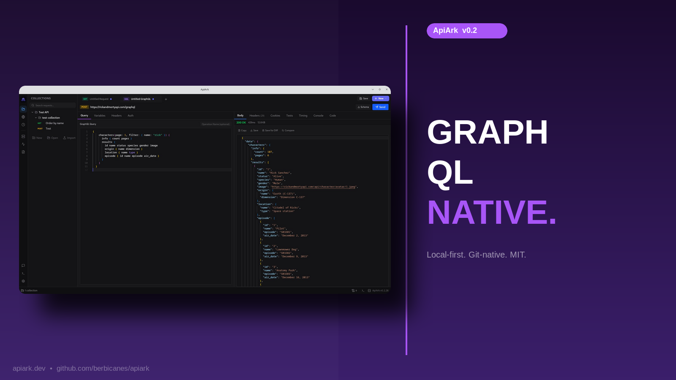Open the chat bubble icon in sidebar

(x=23, y=266)
